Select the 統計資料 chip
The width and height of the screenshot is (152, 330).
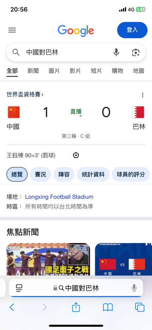pos(93,174)
